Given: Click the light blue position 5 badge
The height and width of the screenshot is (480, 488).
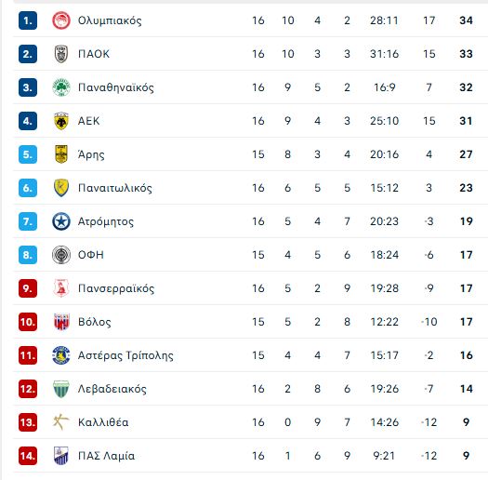Looking at the screenshot, I should (x=28, y=154).
